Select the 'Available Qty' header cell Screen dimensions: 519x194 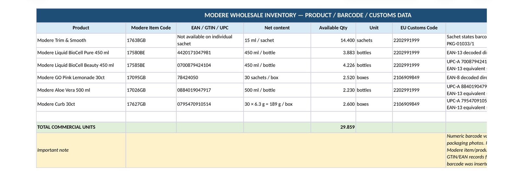[x=333, y=28]
